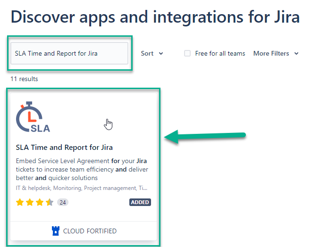Click the 24 reviews count badge
Viewport: 320px width, 247px height.
click(63, 202)
